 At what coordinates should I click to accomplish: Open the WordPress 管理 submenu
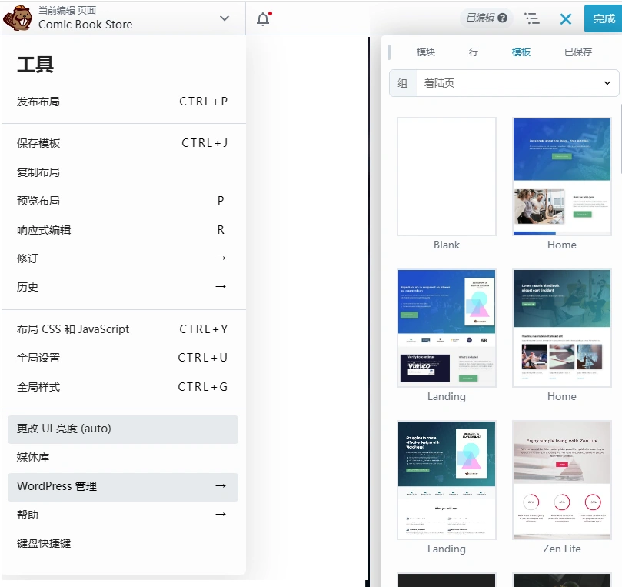click(221, 487)
